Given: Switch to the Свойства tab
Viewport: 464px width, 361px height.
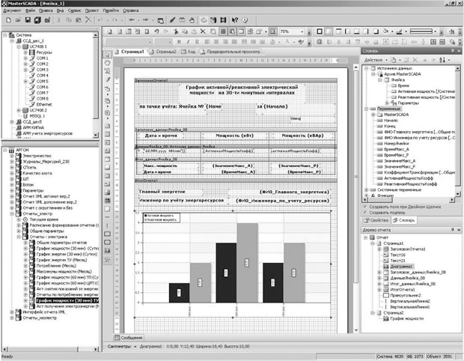Looking at the screenshot, I should coord(376,220).
